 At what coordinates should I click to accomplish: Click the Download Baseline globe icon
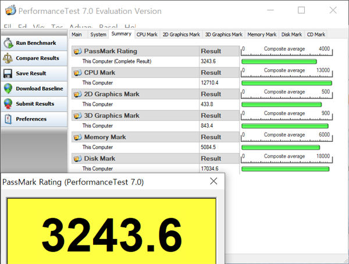[8, 88]
